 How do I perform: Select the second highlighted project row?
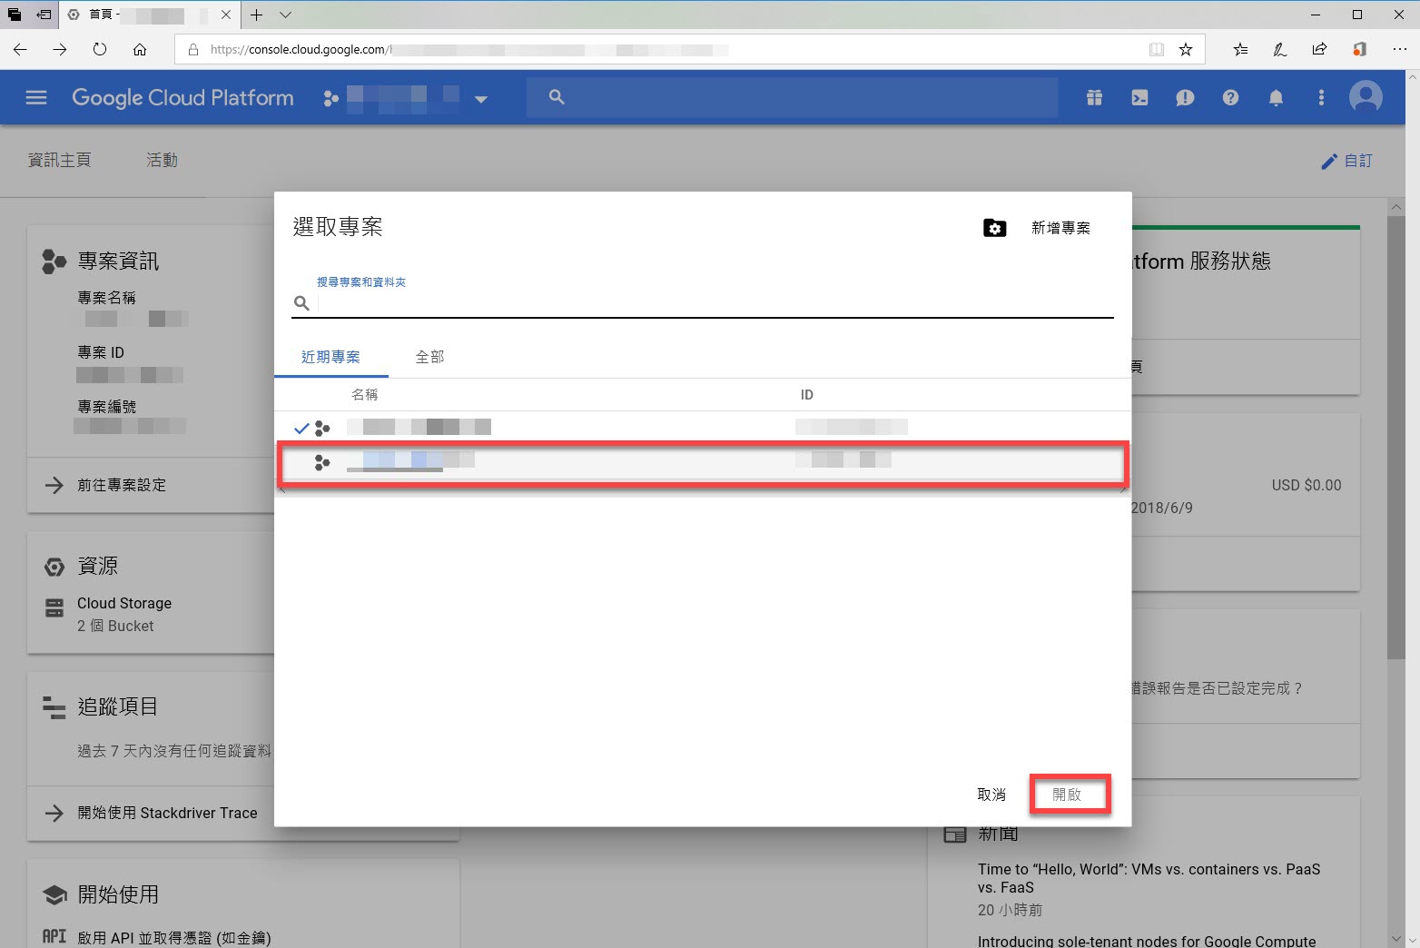(703, 463)
